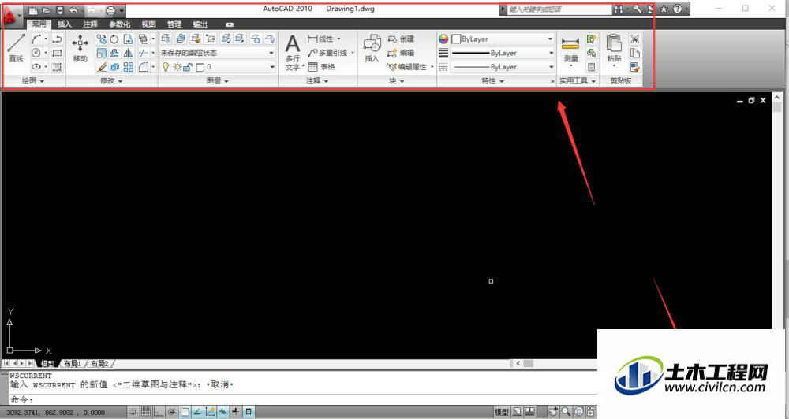
Task: Select the polyline tool in the 绘图 panel
Action: 57,39
